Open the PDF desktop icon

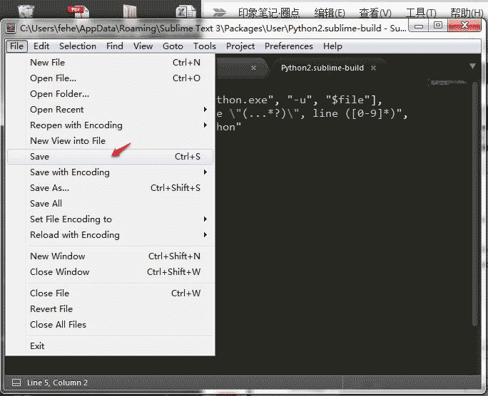point(78,11)
